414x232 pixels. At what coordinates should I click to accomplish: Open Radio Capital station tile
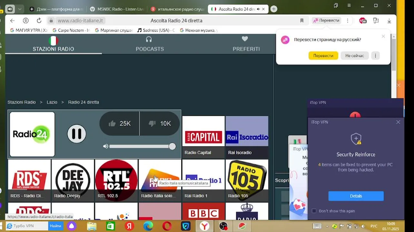coord(203,137)
